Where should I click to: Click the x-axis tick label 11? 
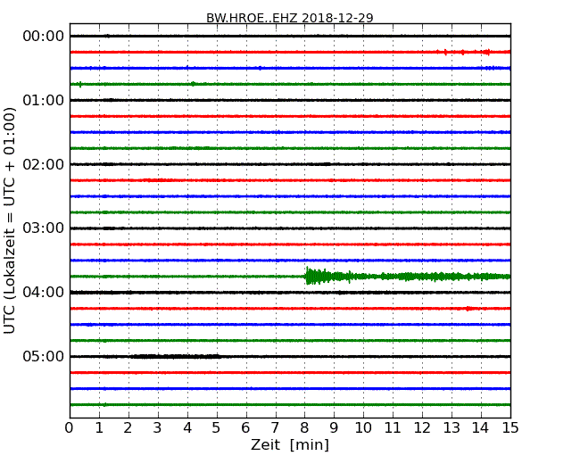point(393,428)
